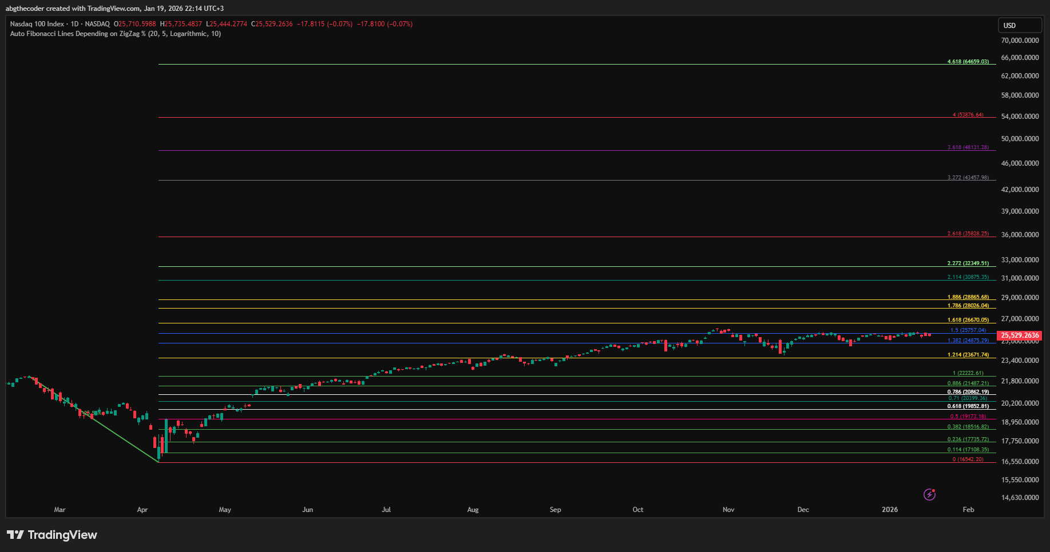
Task: Click 62,000.0000 on the price axis
Action: 1020,76
